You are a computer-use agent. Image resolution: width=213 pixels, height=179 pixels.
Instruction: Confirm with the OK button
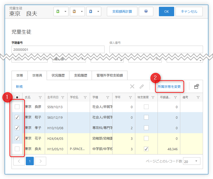click(166, 12)
